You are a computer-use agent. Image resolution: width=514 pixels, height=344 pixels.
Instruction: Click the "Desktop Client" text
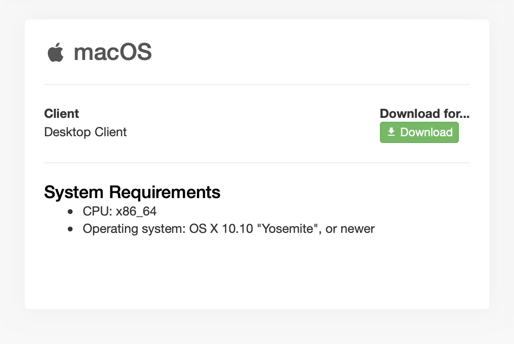tap(85, 132)
